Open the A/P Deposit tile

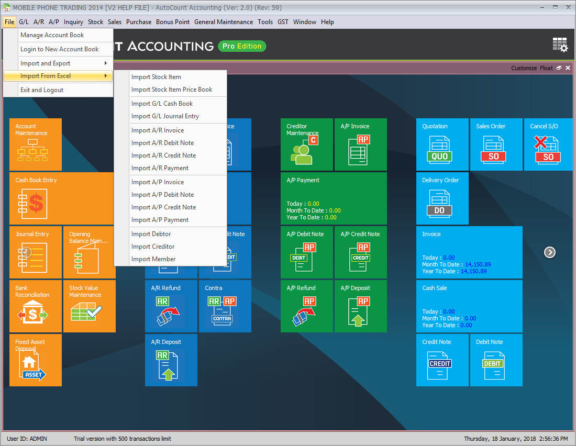click(x=361, y=306)
